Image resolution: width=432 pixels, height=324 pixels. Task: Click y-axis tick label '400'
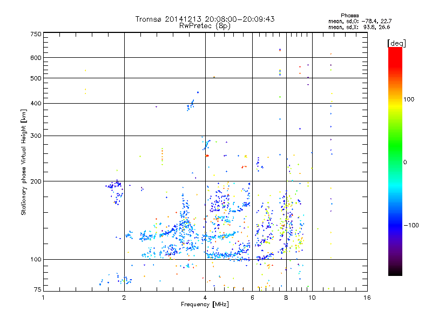coord(36,104)
